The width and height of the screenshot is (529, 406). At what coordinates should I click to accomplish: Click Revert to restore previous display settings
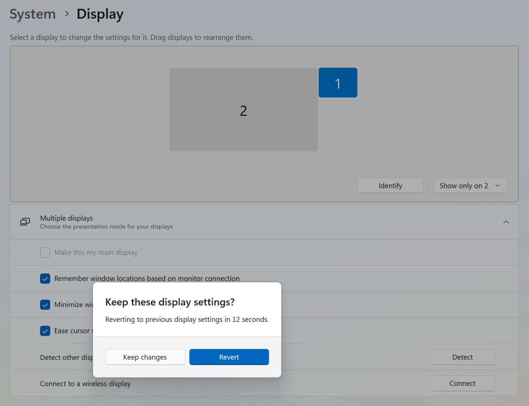(x=229, y=357)
